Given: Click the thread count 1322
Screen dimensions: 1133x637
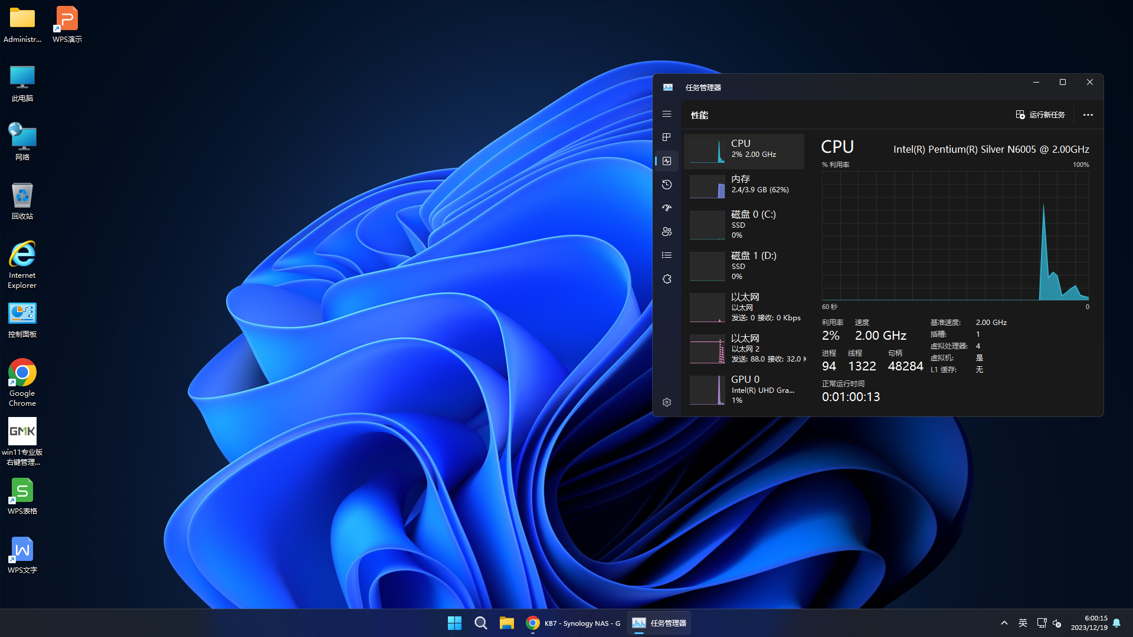Looking at the screenshot, I should pos(862,366).
